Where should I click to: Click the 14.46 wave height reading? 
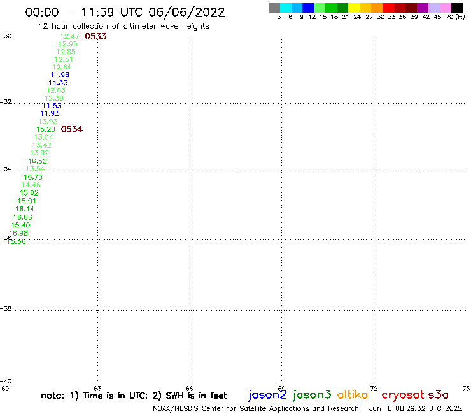click(31, 185)
